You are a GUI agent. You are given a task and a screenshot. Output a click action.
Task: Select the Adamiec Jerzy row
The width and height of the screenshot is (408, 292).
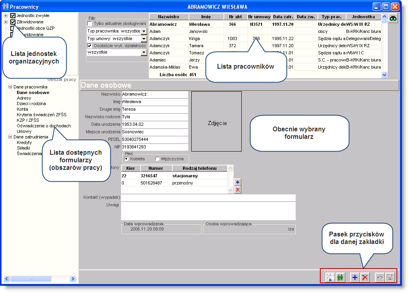(x=265, y=60)
